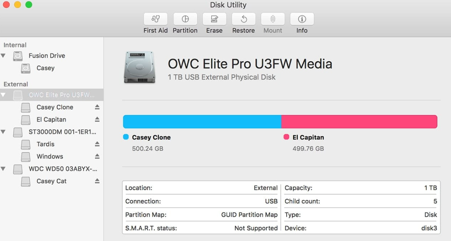Image resolution: width=451 pixels, height=241 pixels.
Task: Eject the El Capitan volume
Action: pos(97,119)
